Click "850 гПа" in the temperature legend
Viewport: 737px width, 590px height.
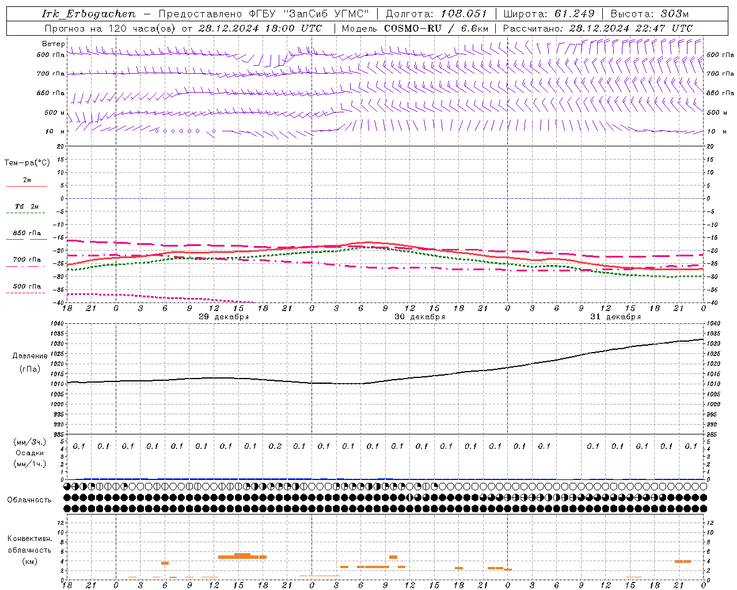[x=27, y=233]
